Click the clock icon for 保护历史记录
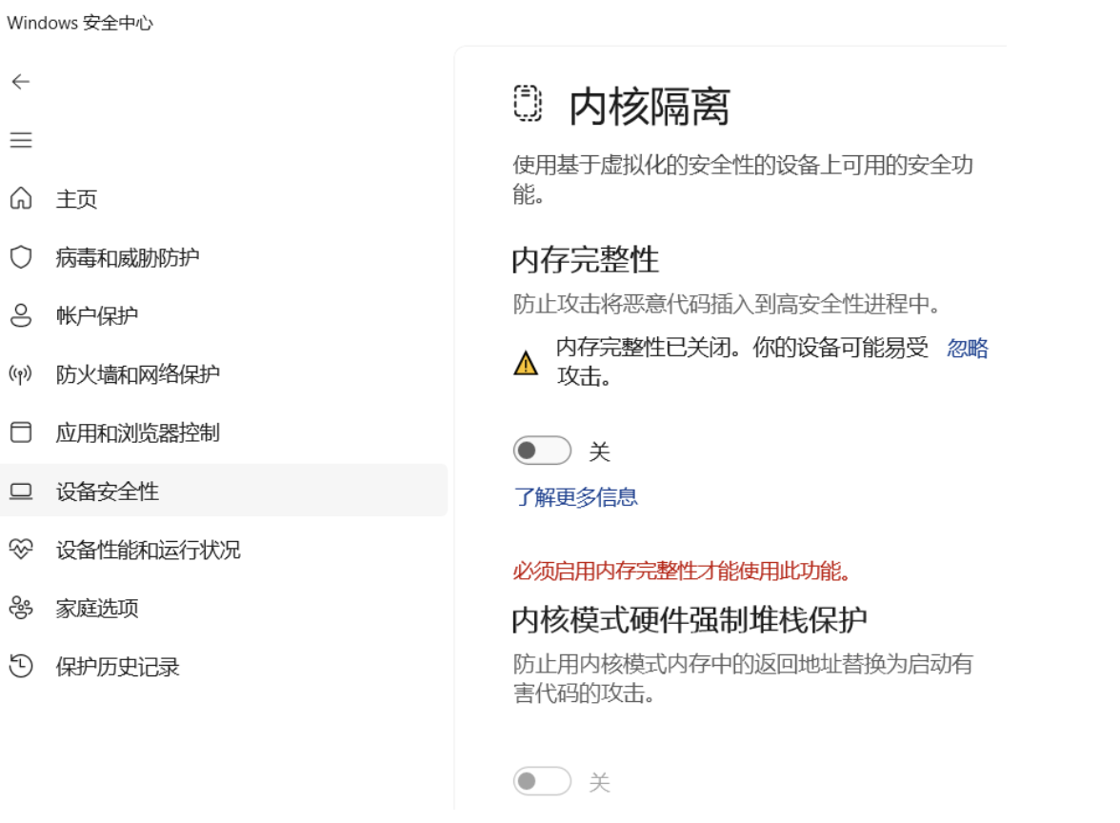This screenshot has width=1120, height=823. click(x=21, y=666)
